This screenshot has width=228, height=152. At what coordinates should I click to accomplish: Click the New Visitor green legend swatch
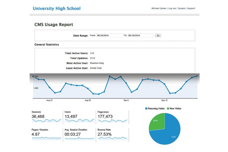[x=168, y=109]
